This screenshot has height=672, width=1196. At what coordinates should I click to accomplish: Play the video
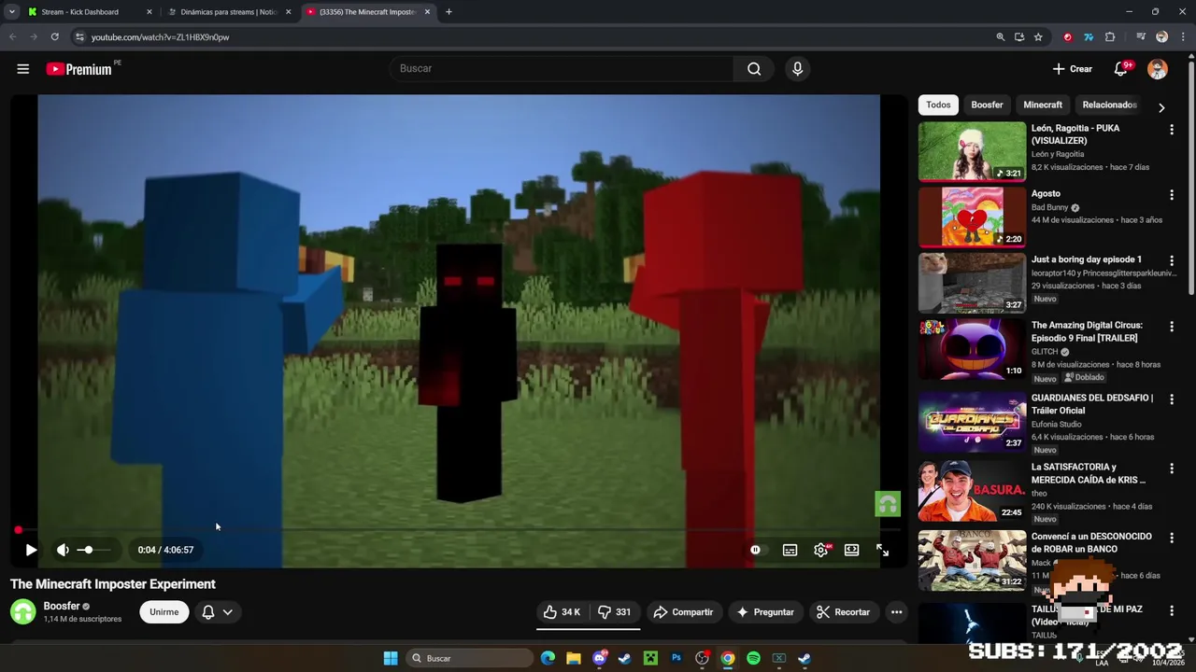pyautogui.click(x=31, y=550)
